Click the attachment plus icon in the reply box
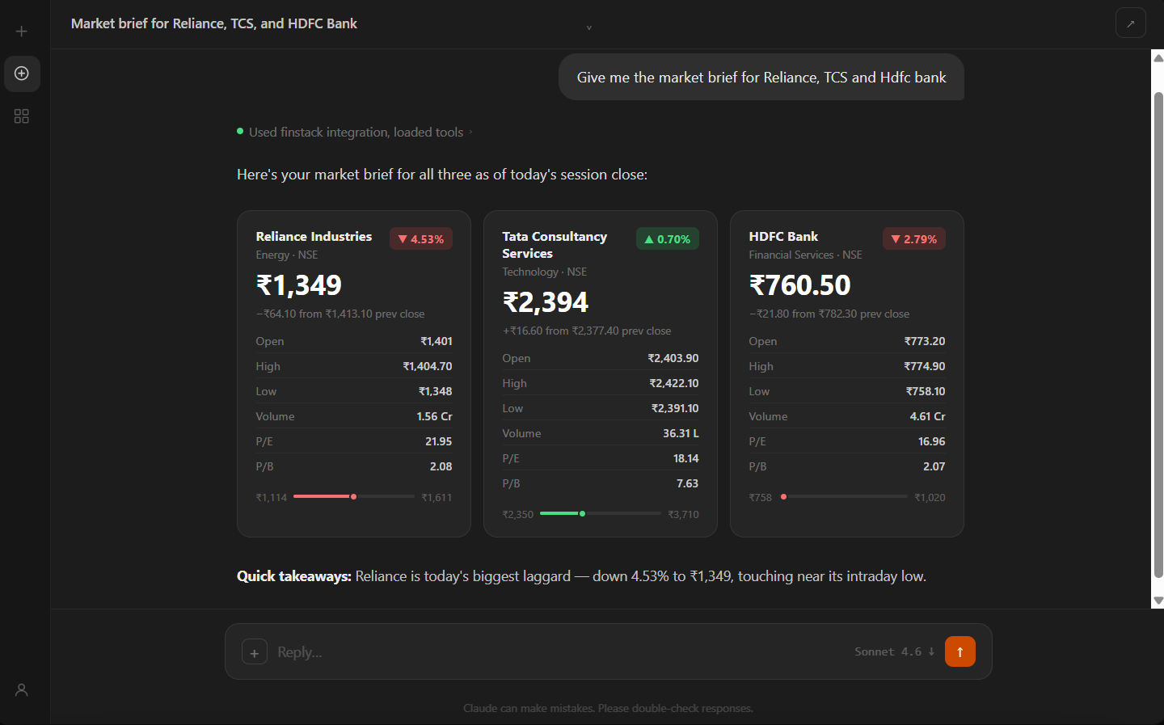1164x725 pixels. pos(255,651)
